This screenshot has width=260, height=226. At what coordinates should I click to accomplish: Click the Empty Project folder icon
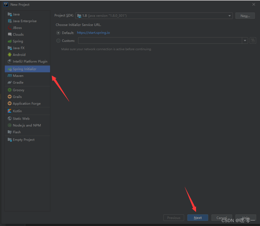pyautogui.click(x=10, y=140)
